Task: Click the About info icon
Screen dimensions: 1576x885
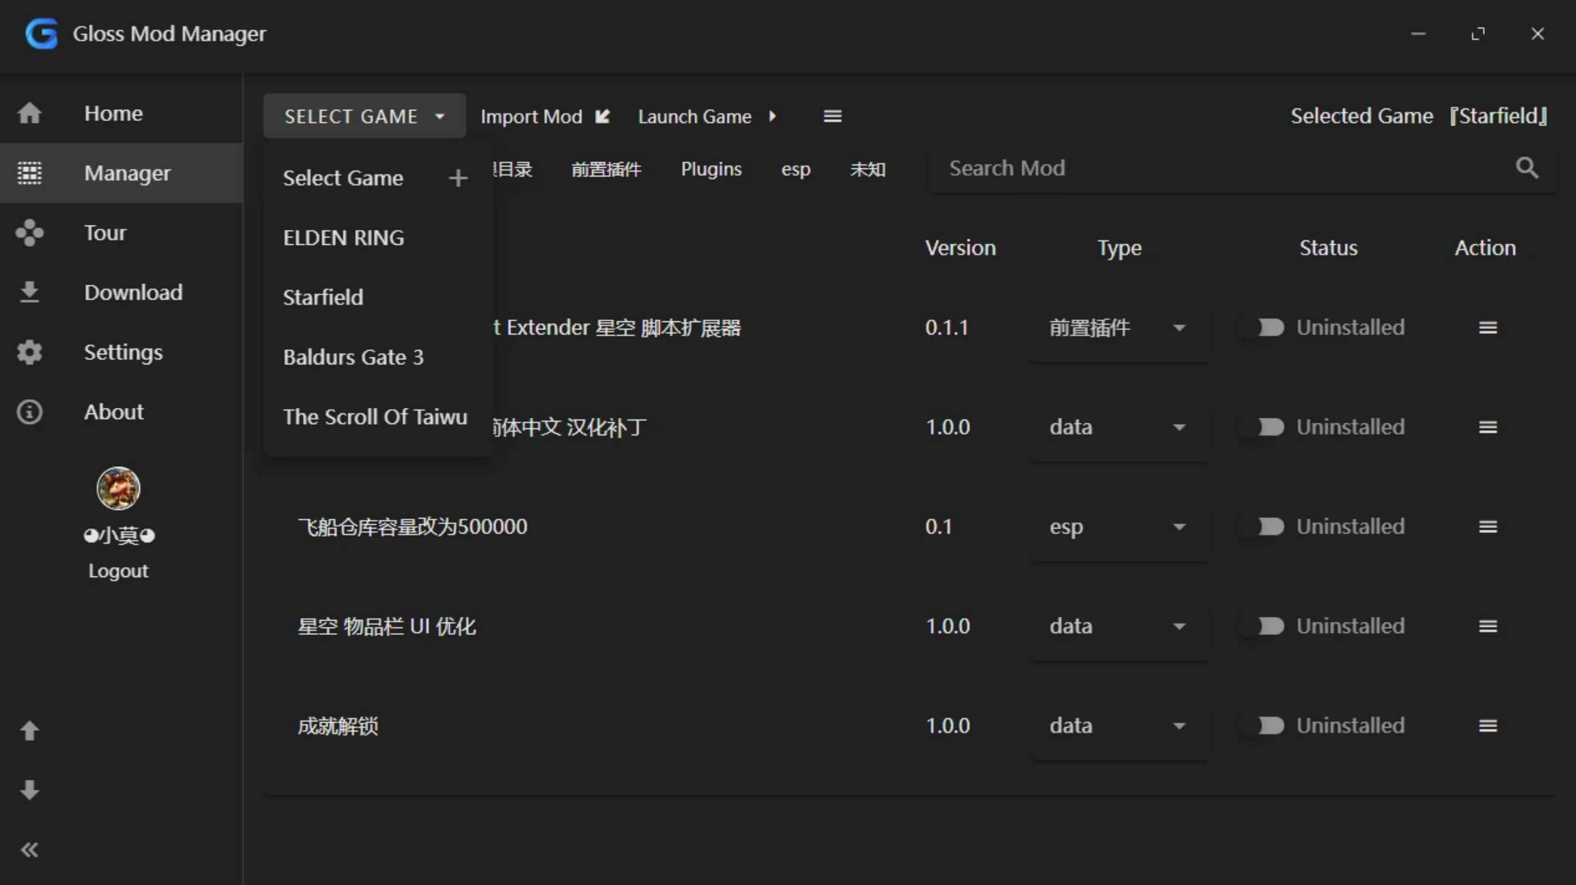Action: coord(30,411)
